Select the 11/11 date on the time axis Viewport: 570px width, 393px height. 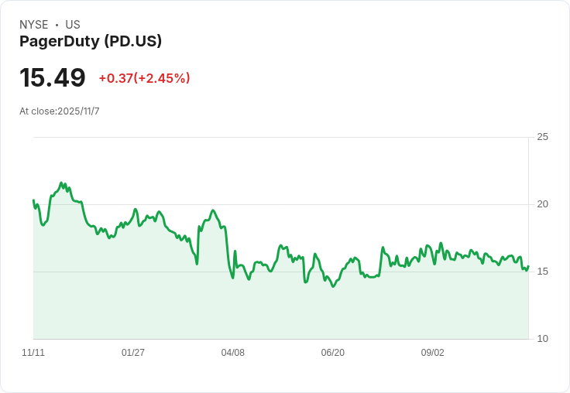click(33, 353)
